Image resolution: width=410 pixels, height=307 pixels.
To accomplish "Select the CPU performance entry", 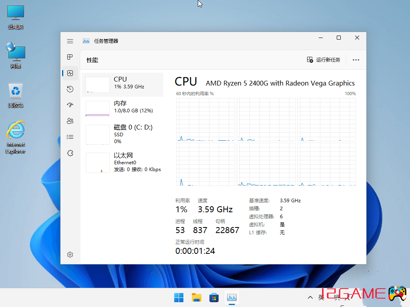I will tap(123, 85).
